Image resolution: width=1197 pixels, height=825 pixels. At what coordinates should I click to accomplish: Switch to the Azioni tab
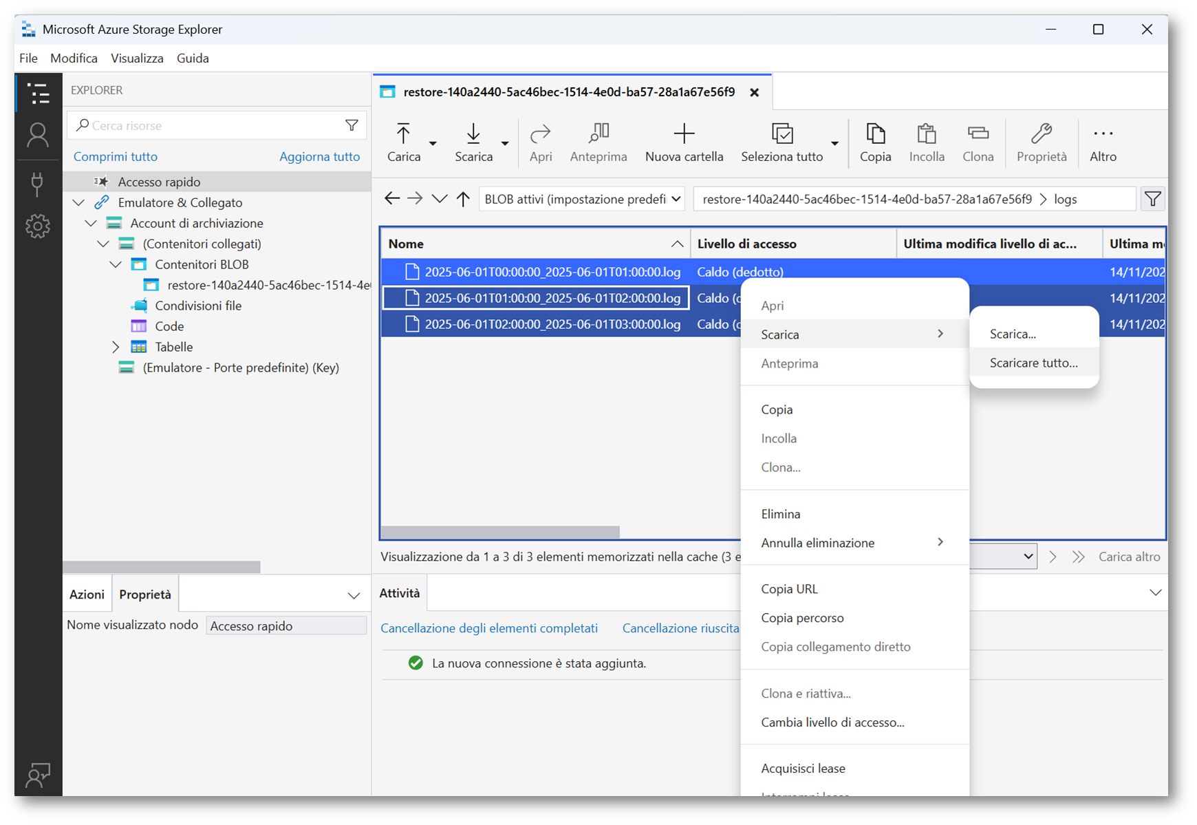87,594
